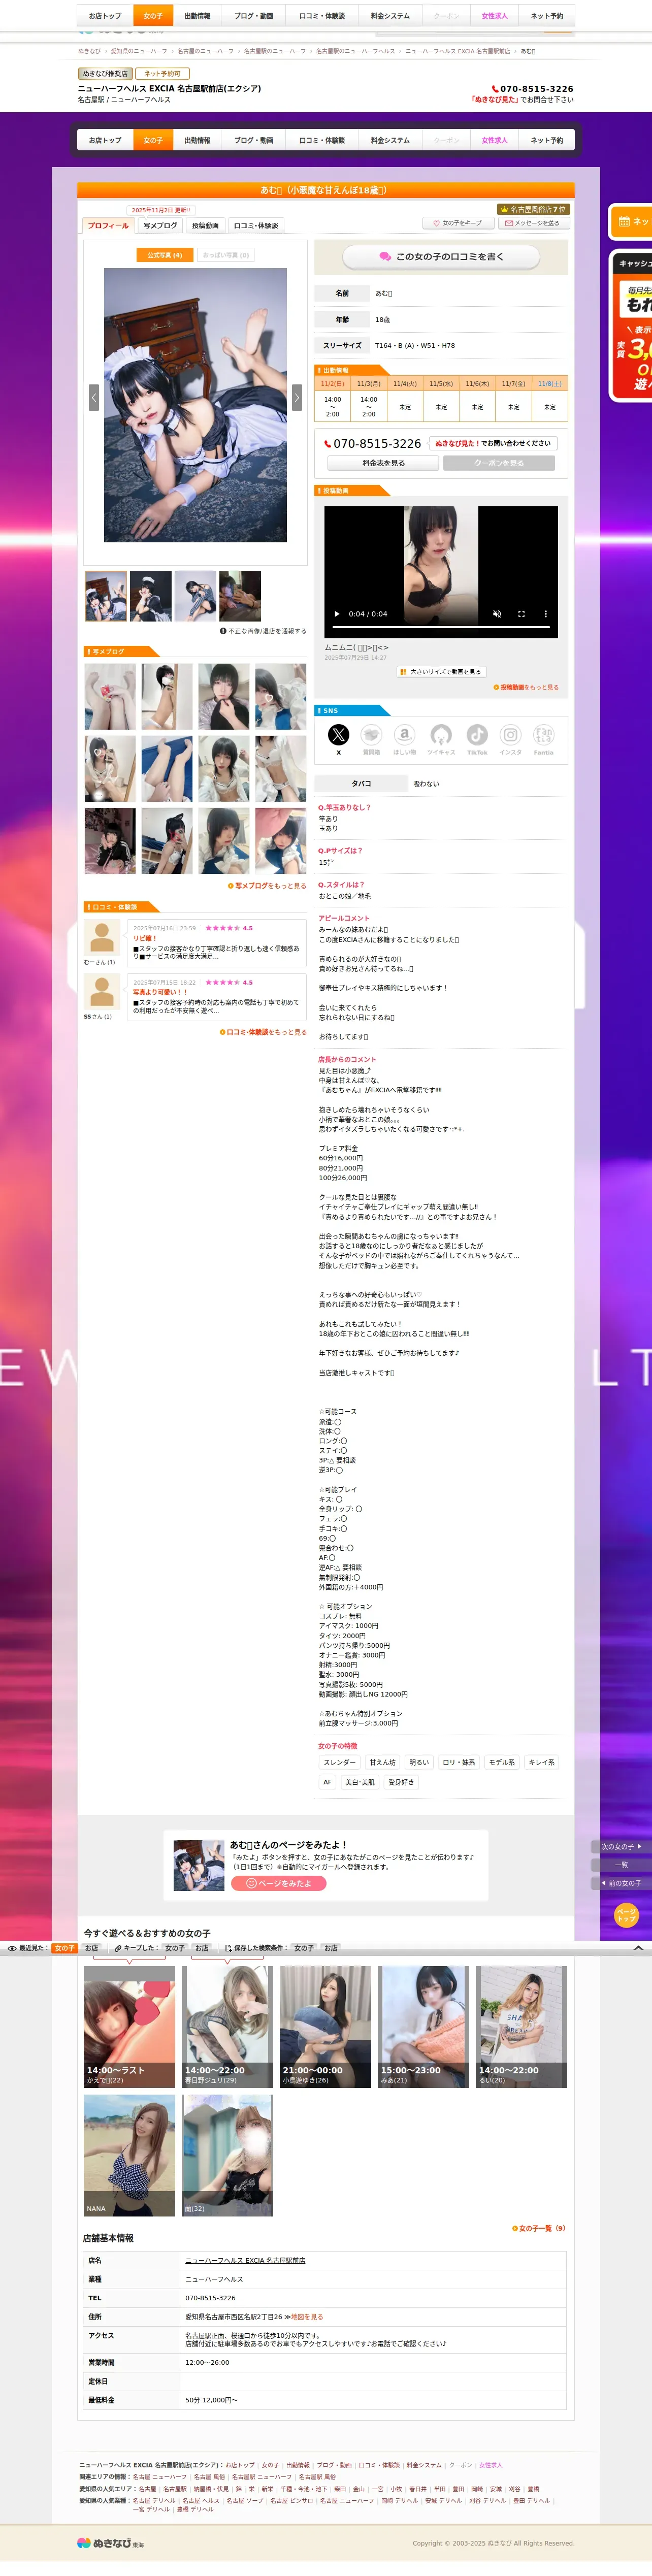Click 大きいサイズで動画を見る button

click(x=441, y=672)
